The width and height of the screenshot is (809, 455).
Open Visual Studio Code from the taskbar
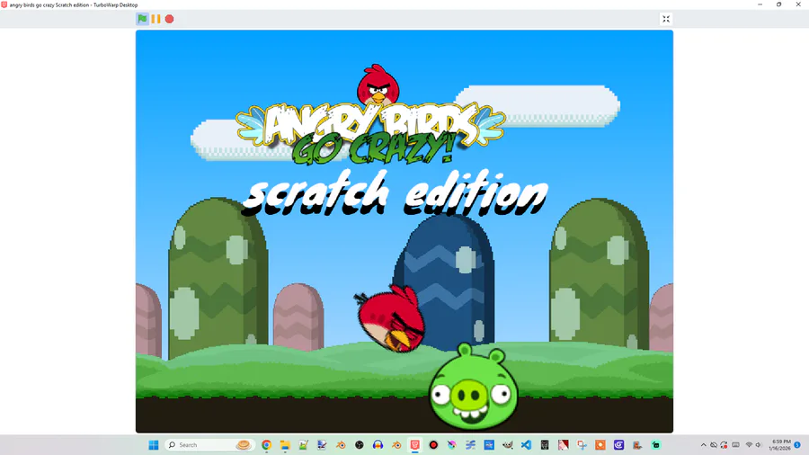click(526, 445)
